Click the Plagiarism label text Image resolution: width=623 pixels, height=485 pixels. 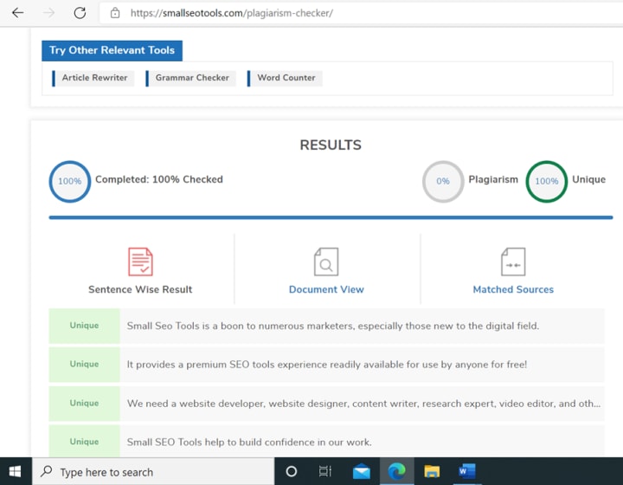point(493,179)
